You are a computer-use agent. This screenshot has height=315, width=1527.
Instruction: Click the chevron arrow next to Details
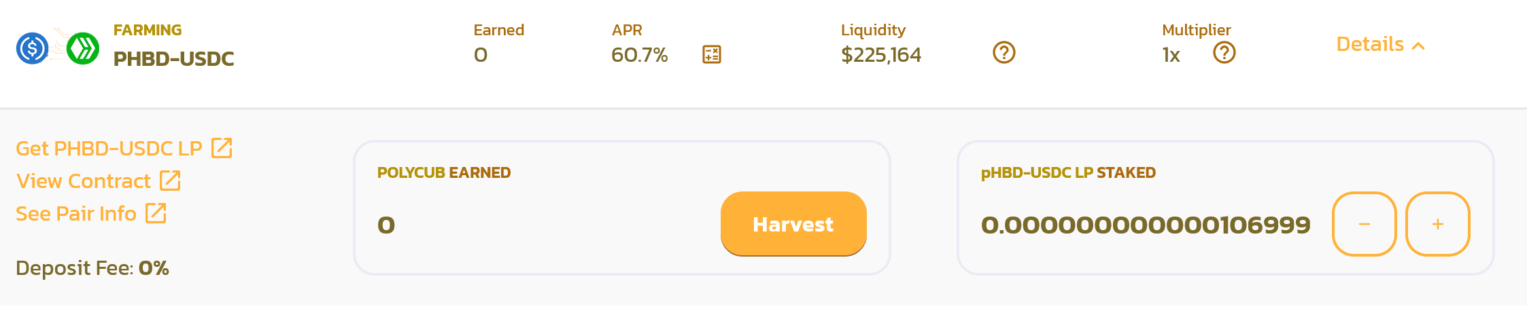coord(1418,46)
